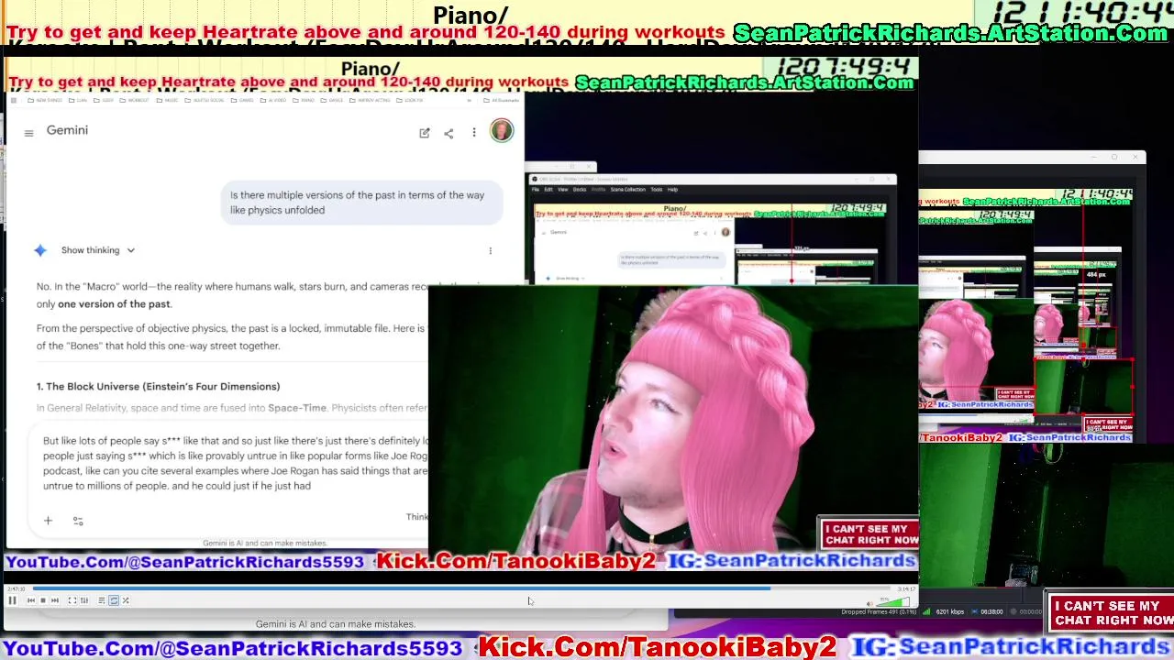This screenshot has width=1174, height=660.
Task: Adjust the media player volume slider
Action: pyautogui.click(x=894, y=602)
